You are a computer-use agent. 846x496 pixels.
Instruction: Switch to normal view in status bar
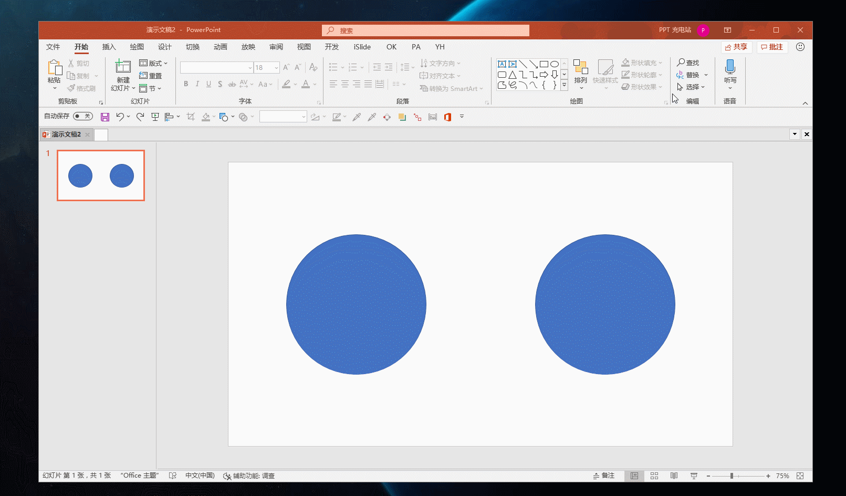(x=634, y=476)
